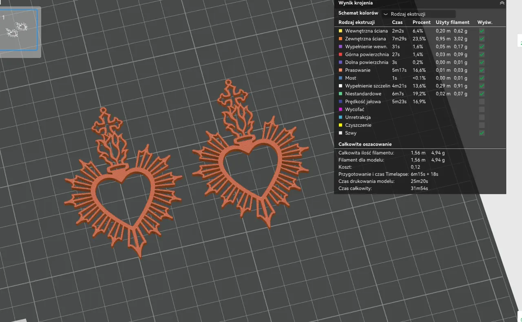Toggle Górna powierzchnia visibility checkbox
This screenshot has width=522, height=322.
pos(482,54)
